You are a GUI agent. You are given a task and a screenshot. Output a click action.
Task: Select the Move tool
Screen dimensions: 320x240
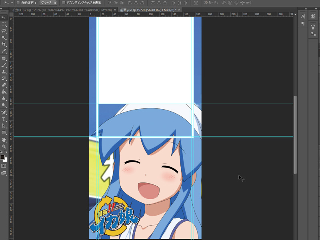tap(4, 18)
